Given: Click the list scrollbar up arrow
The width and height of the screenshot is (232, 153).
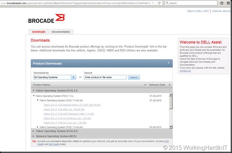Looking at the screenshot, I should point(171,95).
